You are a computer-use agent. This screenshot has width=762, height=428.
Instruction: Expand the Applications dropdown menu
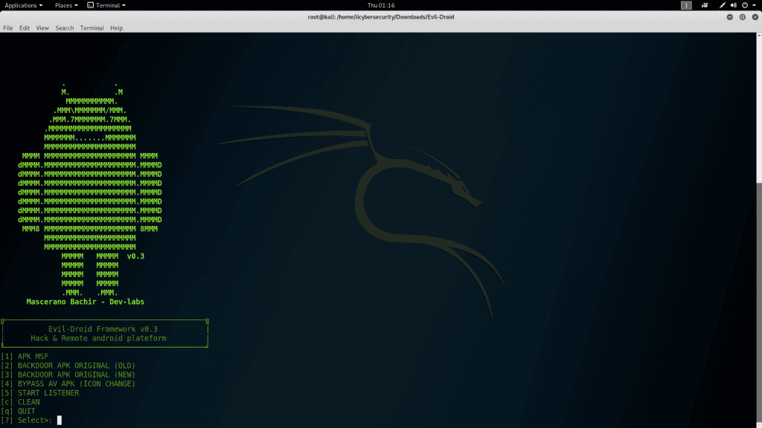coord(24,5)
